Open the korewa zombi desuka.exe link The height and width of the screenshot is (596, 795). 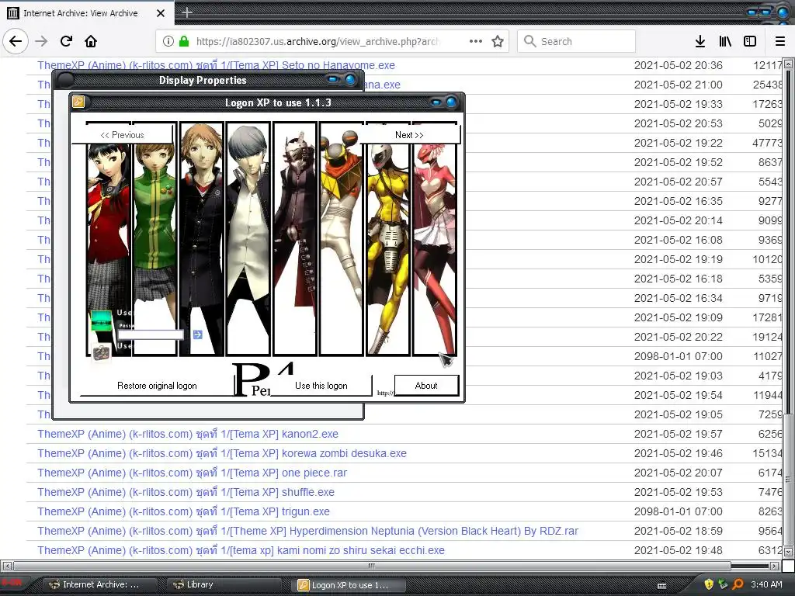pyautogui.click(x=222, y=453)
